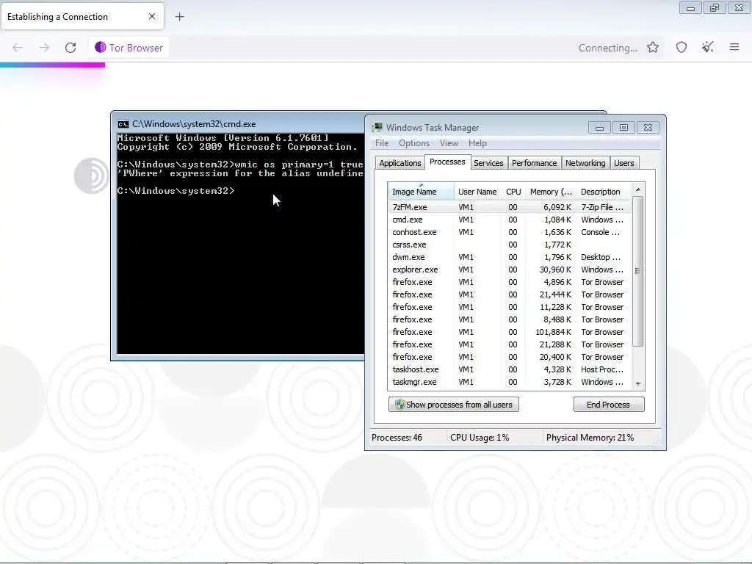Open the File menu in Task Manager
This screenshot has width=752, height=564.
(382, 143)
